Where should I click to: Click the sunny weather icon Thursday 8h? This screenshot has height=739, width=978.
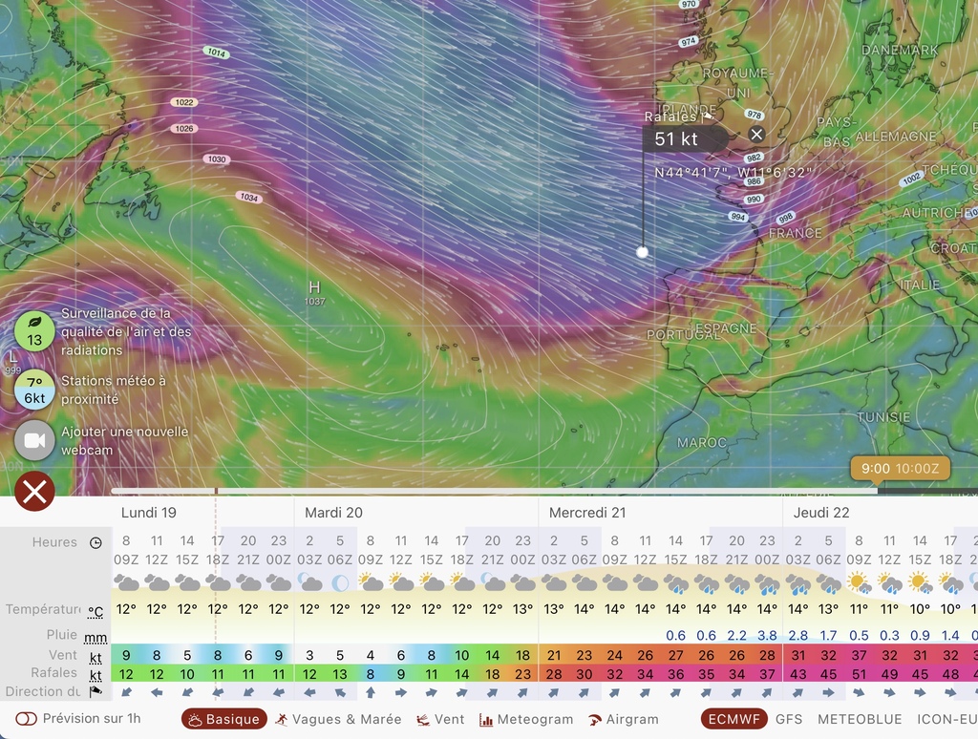tap(860, 582)
